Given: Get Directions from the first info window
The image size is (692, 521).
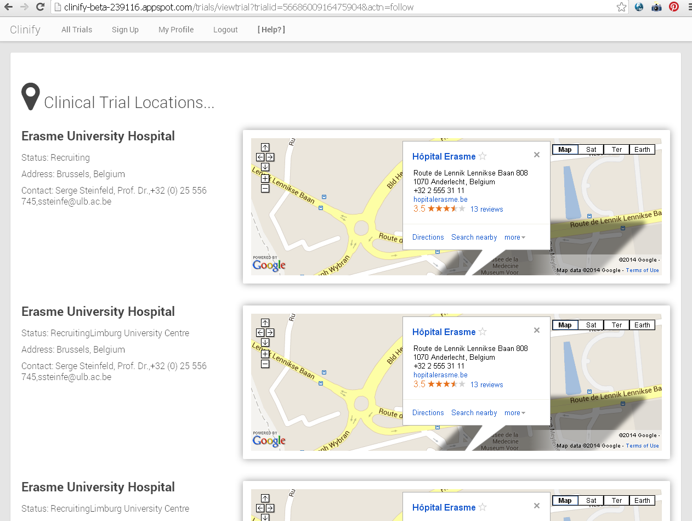Looking at the screenshot, I should pos(428,237).
